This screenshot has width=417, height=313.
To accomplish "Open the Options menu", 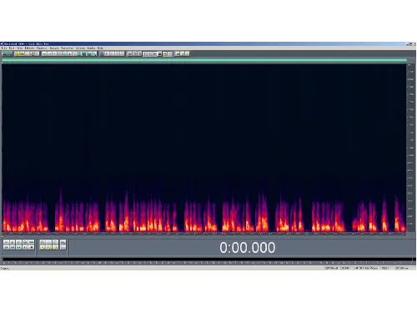I will tap(80, 48).
